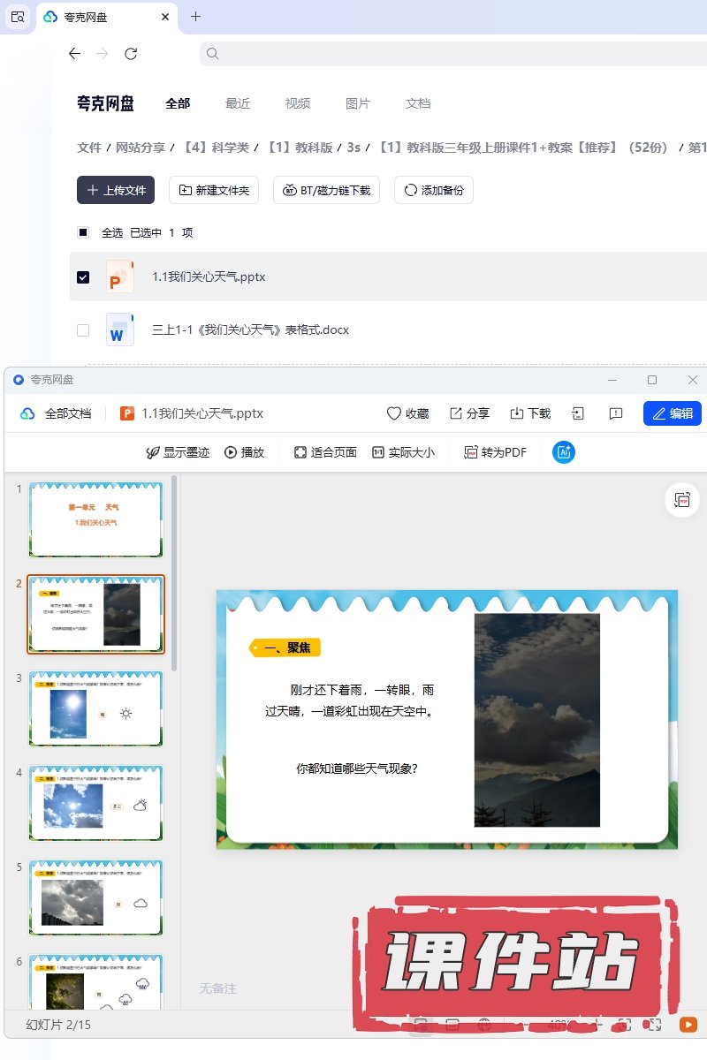Click the blue AI assistant icon

pos(564,452)
